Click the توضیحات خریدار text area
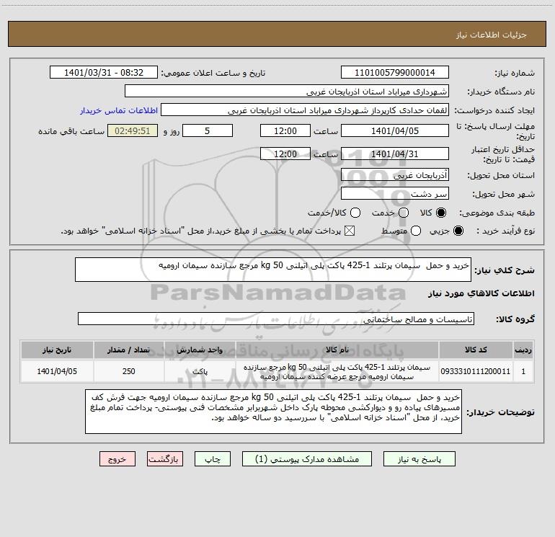Image resolution: width=555 pixels, height=537 pixels. (x=273, y=412)
